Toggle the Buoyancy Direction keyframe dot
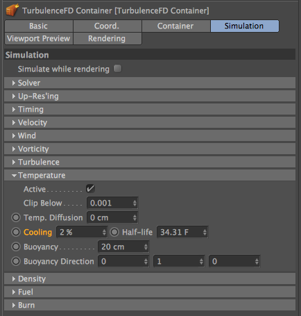This screenshot has width=301, height=316. pyautogui.click(x=16, y=261)
